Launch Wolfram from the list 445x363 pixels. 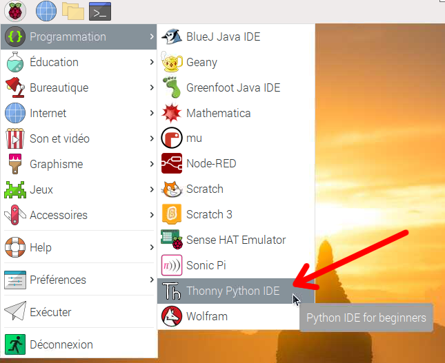pyautogui.click(x=236, y=316)
